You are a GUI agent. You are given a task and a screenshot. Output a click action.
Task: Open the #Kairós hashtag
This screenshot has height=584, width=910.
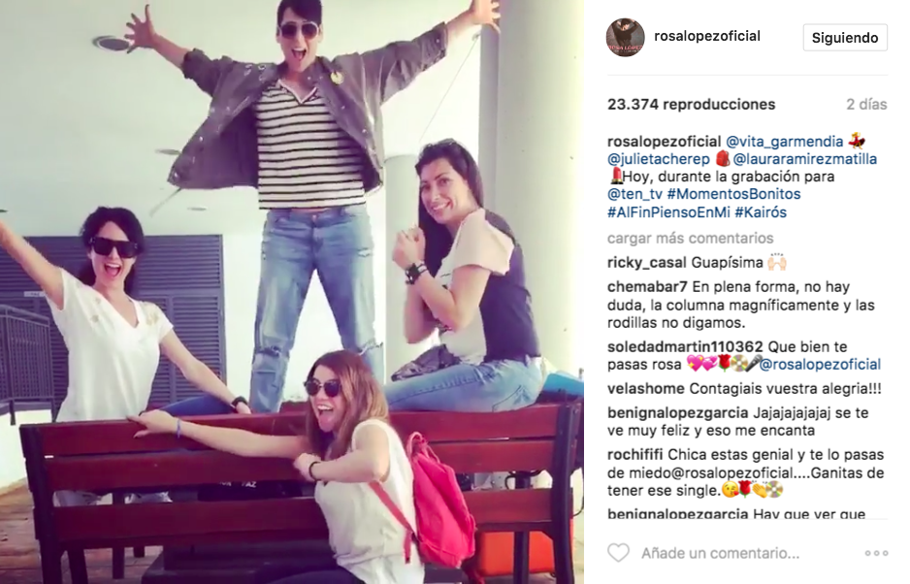pos(761,211)
